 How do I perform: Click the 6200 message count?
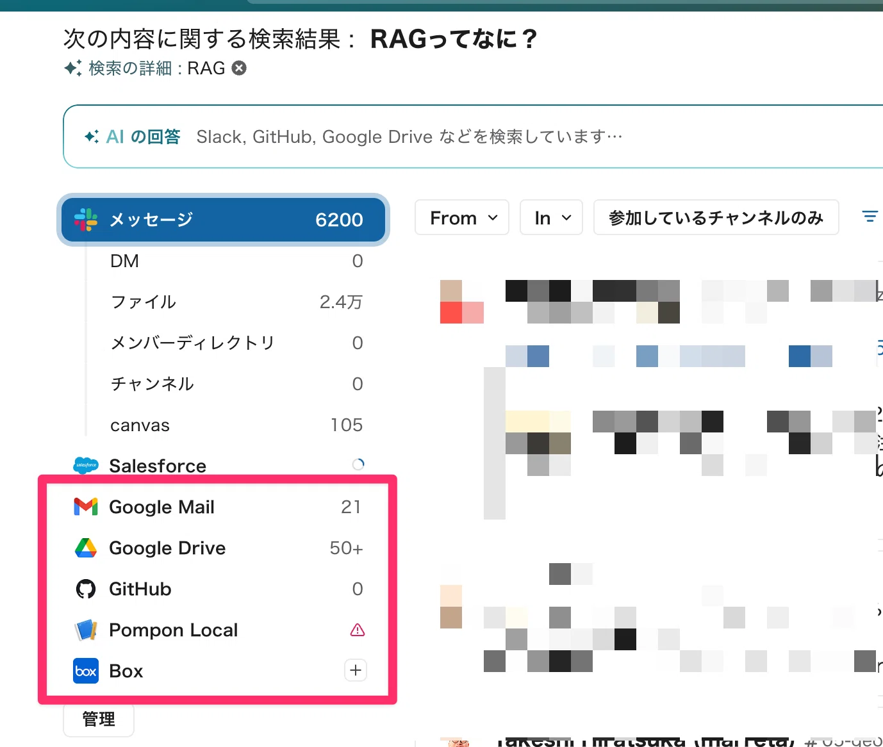(339, 220)
